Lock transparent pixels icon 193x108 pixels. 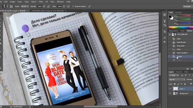coord(175,84)
